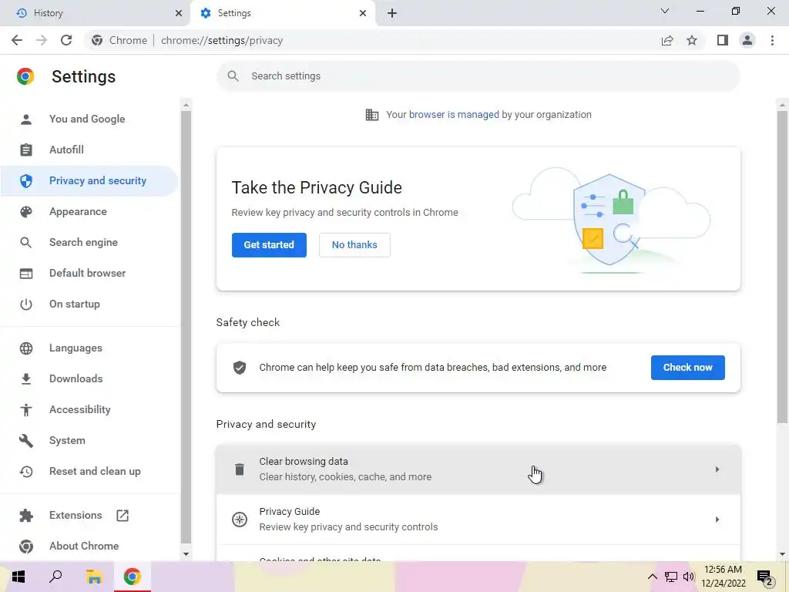The image size is (789, 592).
Task: Open the volume tray icon
Action: (688, 577)
